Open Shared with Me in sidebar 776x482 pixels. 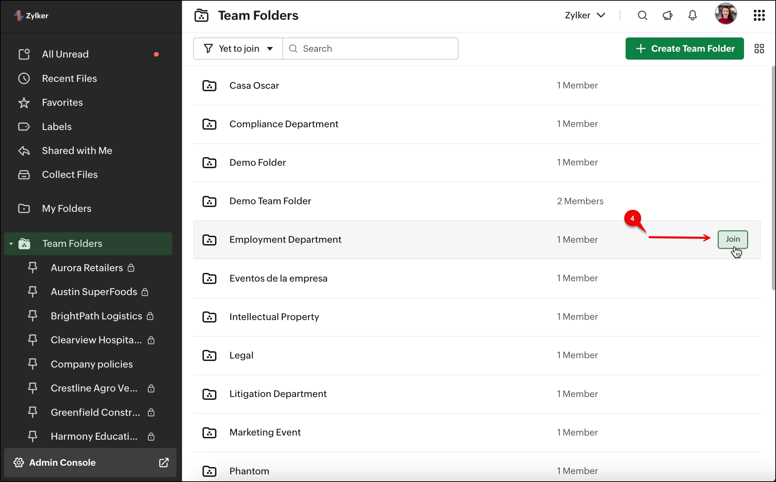pos(77,150)
